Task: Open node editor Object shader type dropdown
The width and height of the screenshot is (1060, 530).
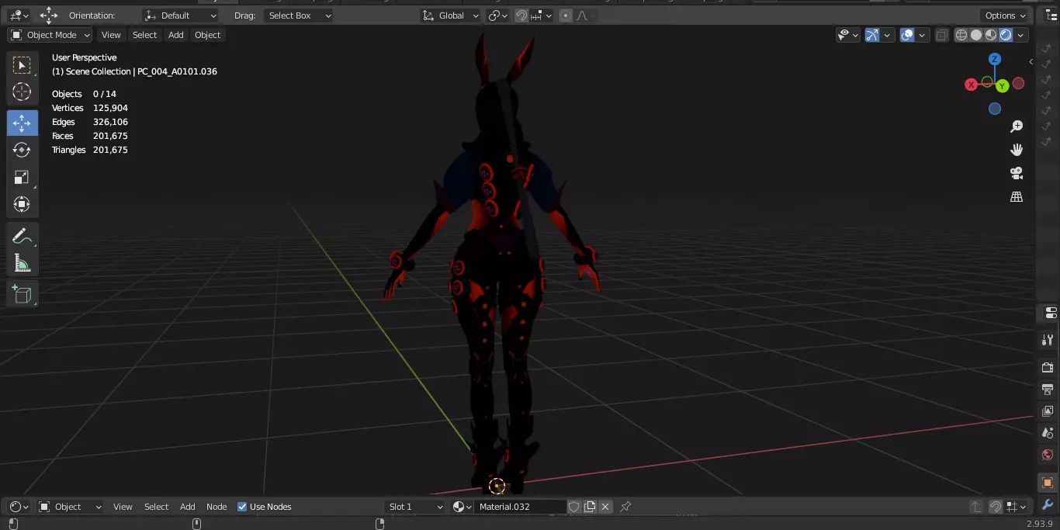Action: tap(71, 507)
